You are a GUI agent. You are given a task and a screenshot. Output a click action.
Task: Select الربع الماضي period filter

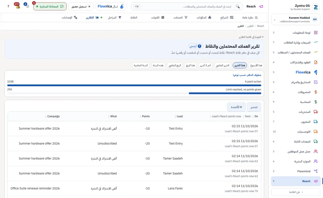(x=175, y=65)
